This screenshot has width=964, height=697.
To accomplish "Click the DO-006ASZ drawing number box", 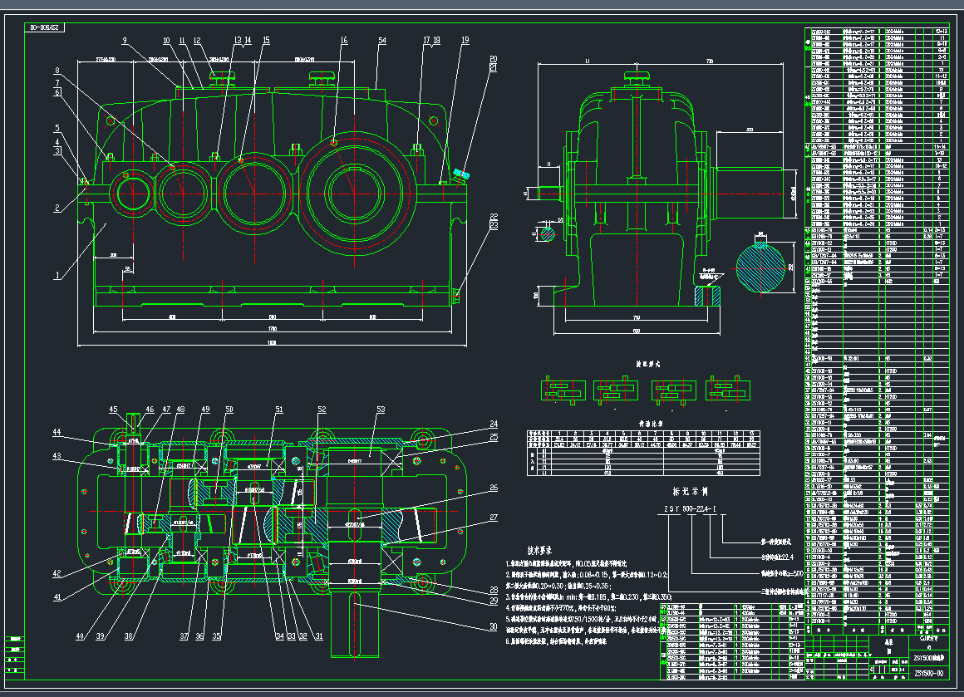I will pyautogui.click(x=44, y=27).
